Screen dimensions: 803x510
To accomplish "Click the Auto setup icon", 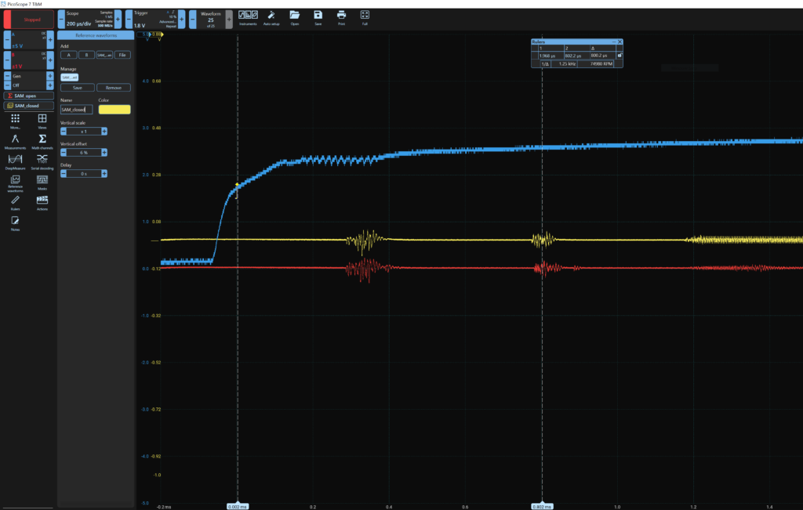I will point(270,17).
